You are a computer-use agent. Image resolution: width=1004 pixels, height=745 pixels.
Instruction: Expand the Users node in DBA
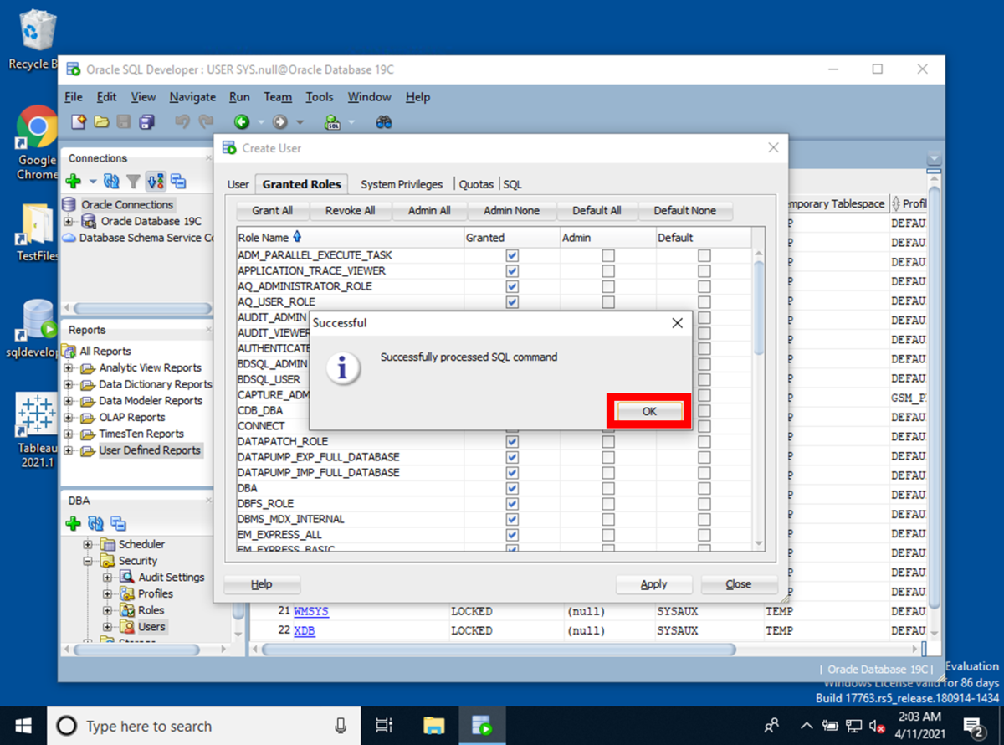pyautogui.click(x=107, y=627)
